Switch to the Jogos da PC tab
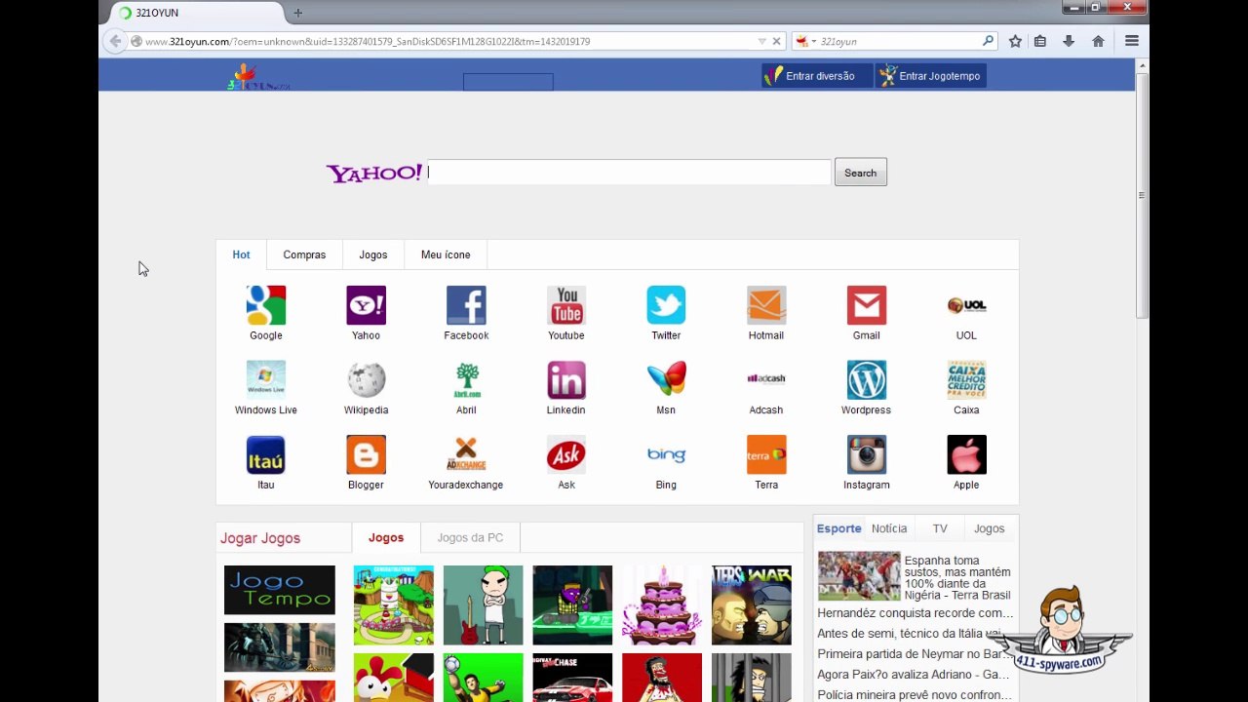Viewport: 1248px width, 702px height. tap(470, 537)
